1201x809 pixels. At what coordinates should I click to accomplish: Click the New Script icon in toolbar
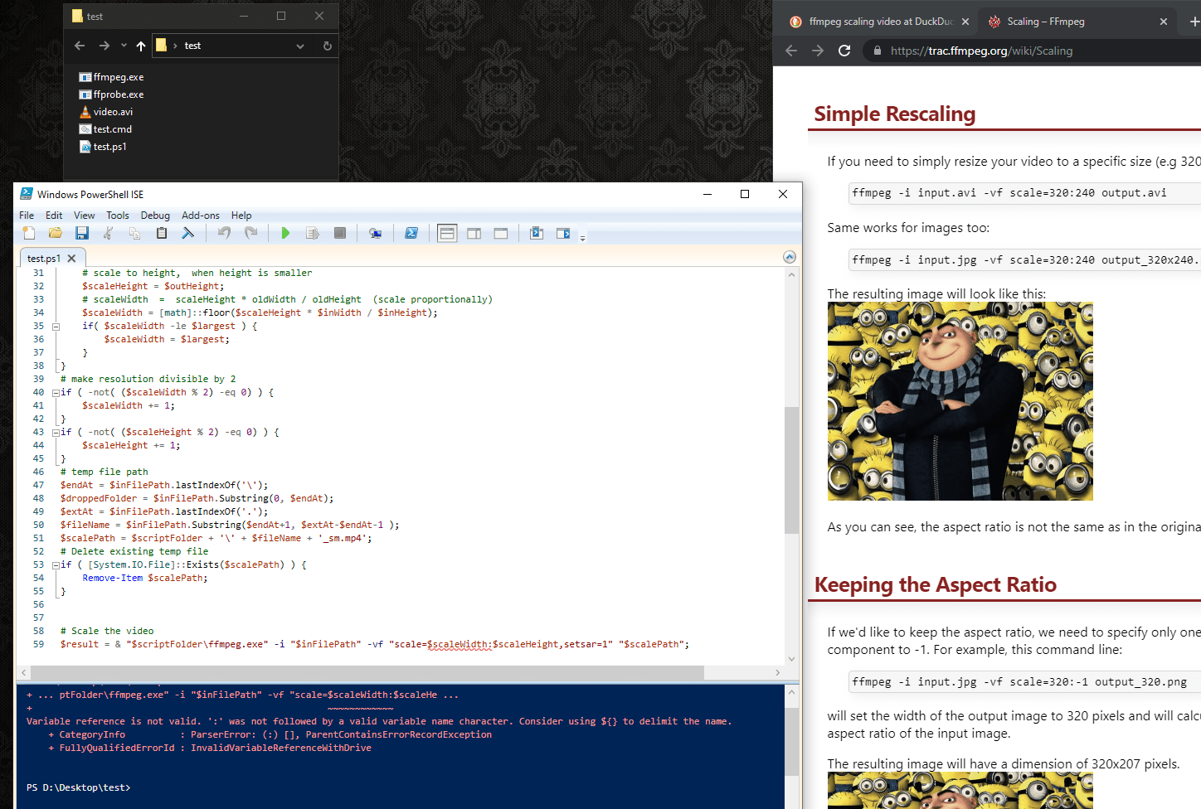pyautogui.click(x=29, y=234)
